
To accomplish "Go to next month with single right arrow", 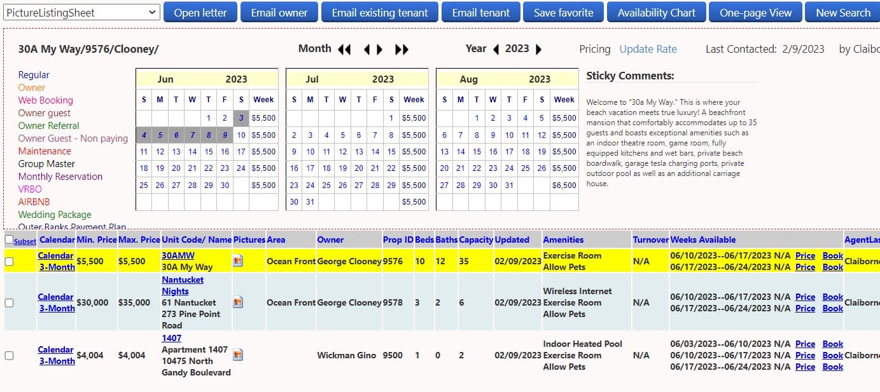I will point(380,50).
